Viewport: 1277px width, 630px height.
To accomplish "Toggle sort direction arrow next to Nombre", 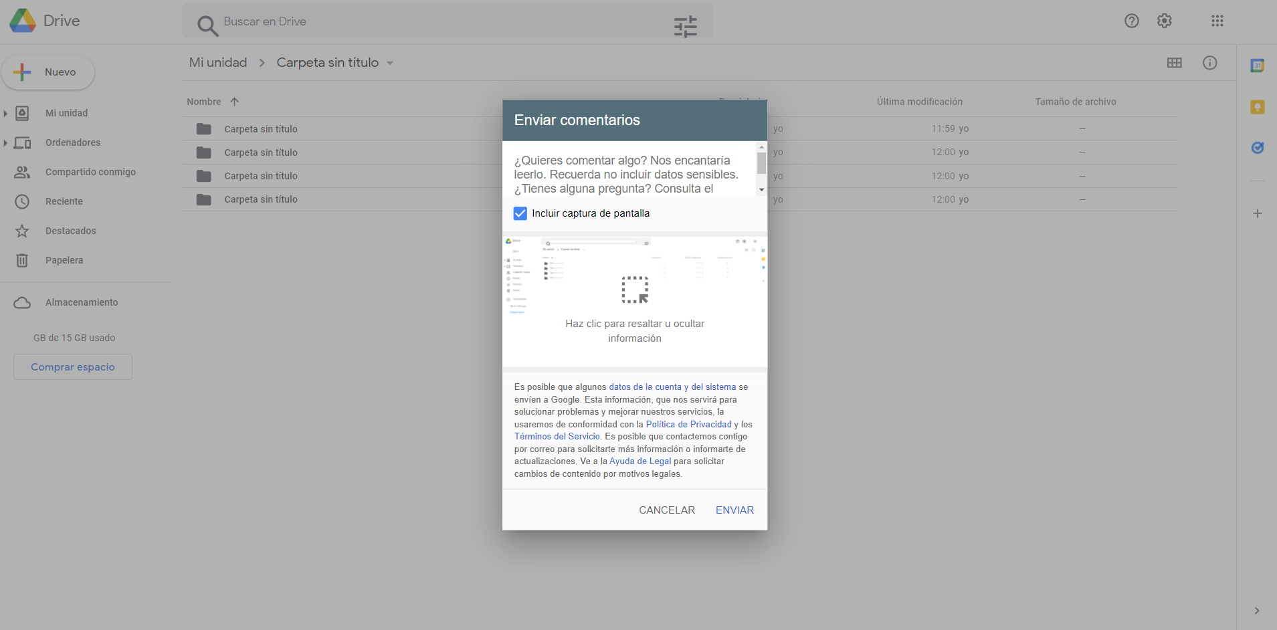I will (234, 102).
